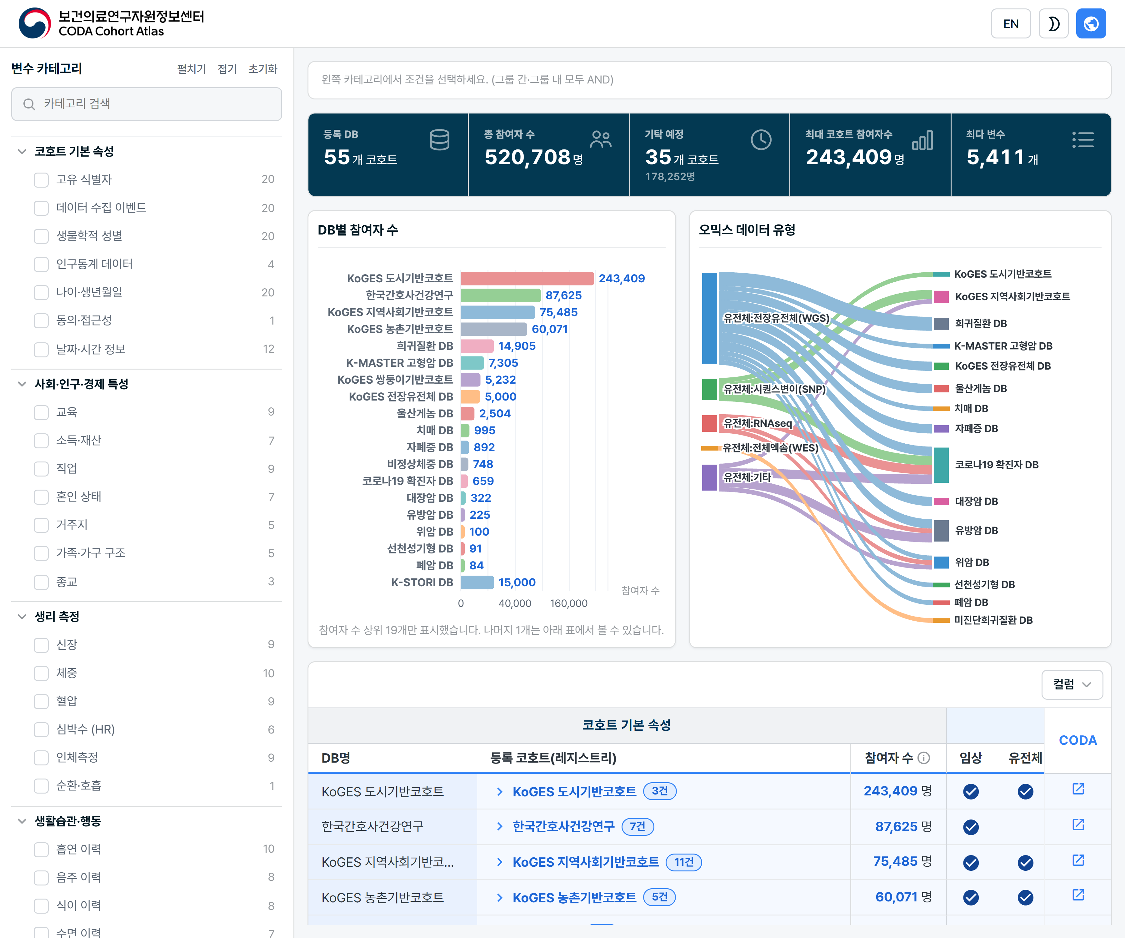Click the search magnifier icon in category search
The width and height of the screenshot is (1125, 938).
(x=29, y=104)
